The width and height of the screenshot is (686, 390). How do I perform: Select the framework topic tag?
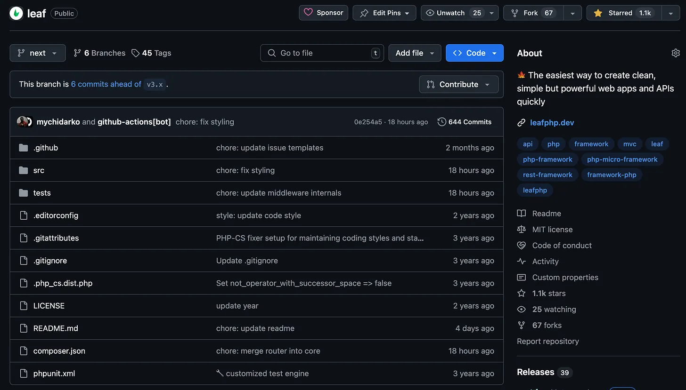pos(591,144)
